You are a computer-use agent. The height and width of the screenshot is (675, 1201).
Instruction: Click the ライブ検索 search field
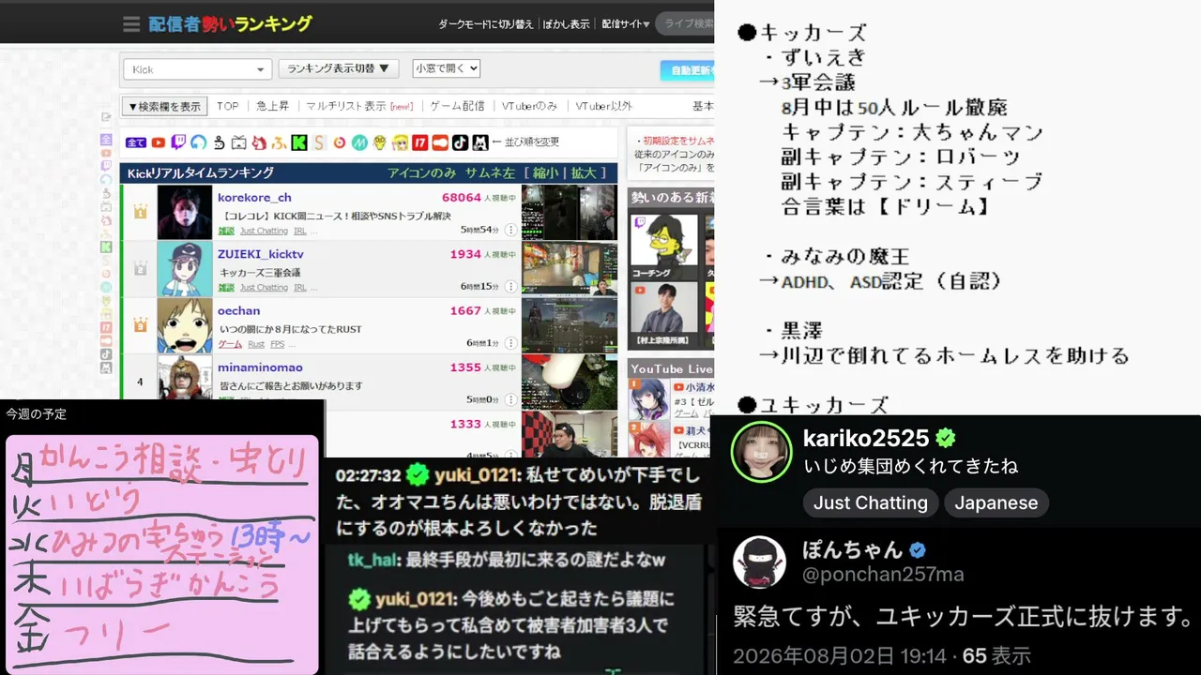pyautogui.click(x=684, y=23)
